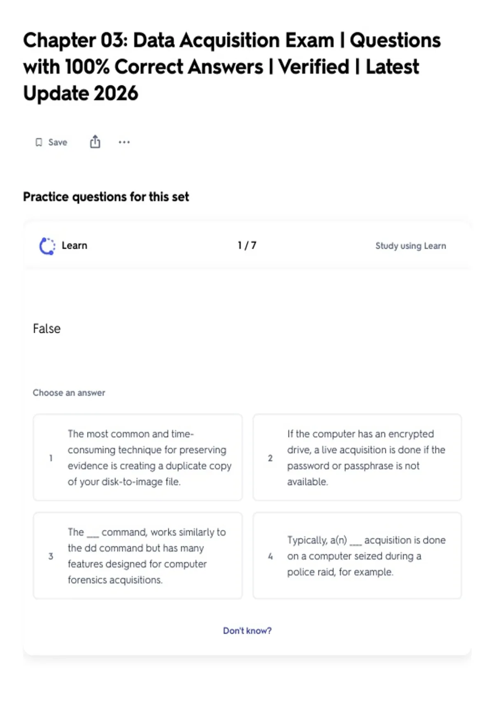The image size is (494, 701).
Task: Click the Study using Learn link
Action: click(410, 246)
